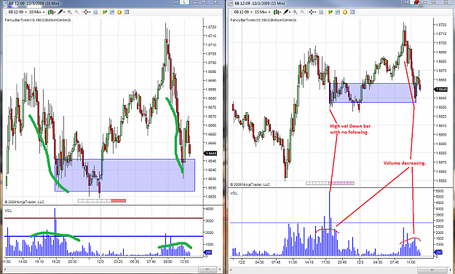455x274 pixels.
Task: Click the red link color button in 15 Min title bar
Action: pos(415,2)
